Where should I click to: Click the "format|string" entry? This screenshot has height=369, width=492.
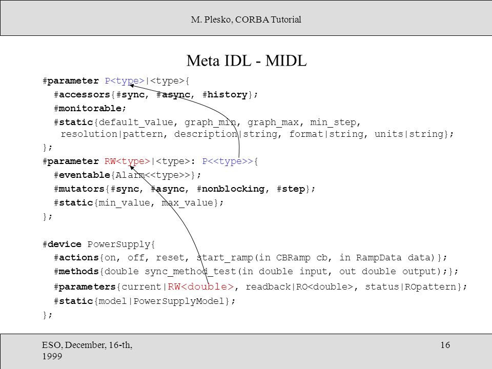click(x=326, y=134)
